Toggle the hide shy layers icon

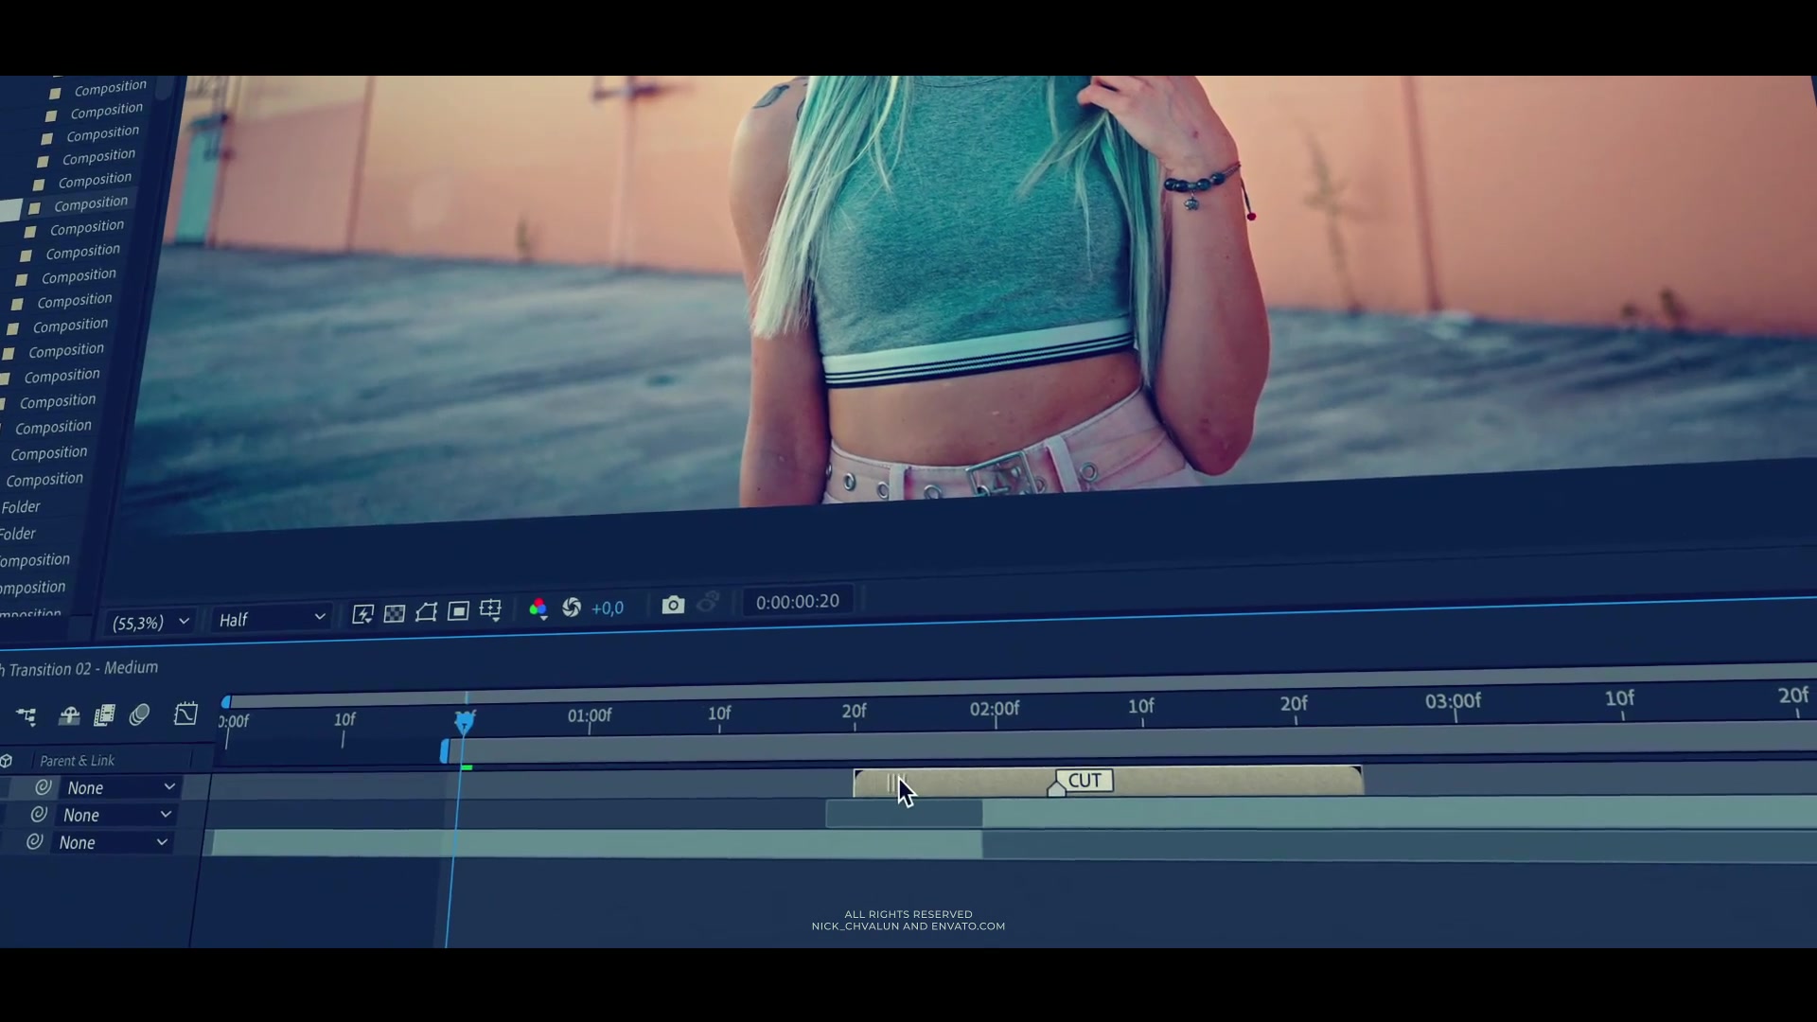pyautogui.click(x=68, y=716)
